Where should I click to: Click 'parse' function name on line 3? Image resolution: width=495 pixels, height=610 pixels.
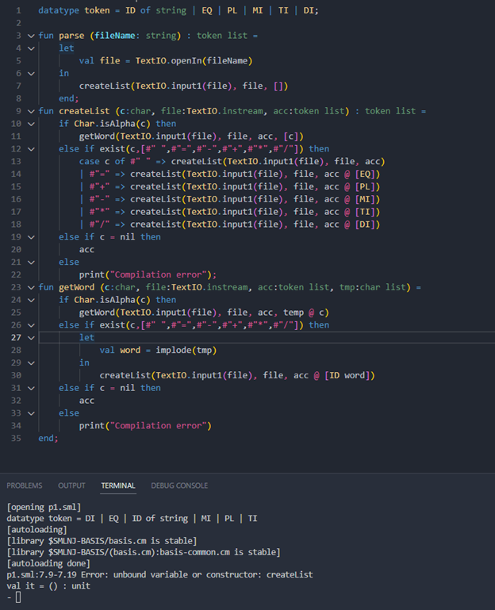[71, 36]
